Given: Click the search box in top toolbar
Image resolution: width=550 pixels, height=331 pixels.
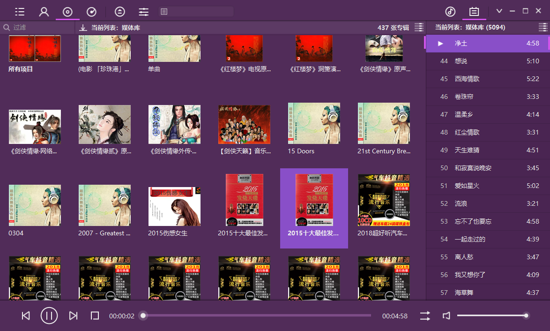Looking at the screenshot, I should (196, 12).
